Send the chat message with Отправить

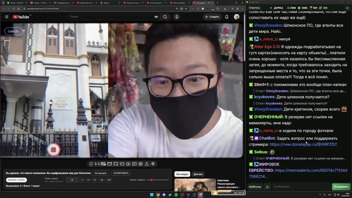point(341,187)
